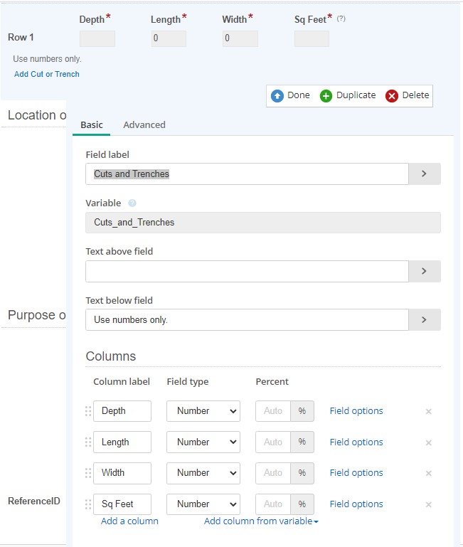The height and width of the screenshot is (547, 463).
Task: Expand the Field label arrow button
Action: [424, 174]
